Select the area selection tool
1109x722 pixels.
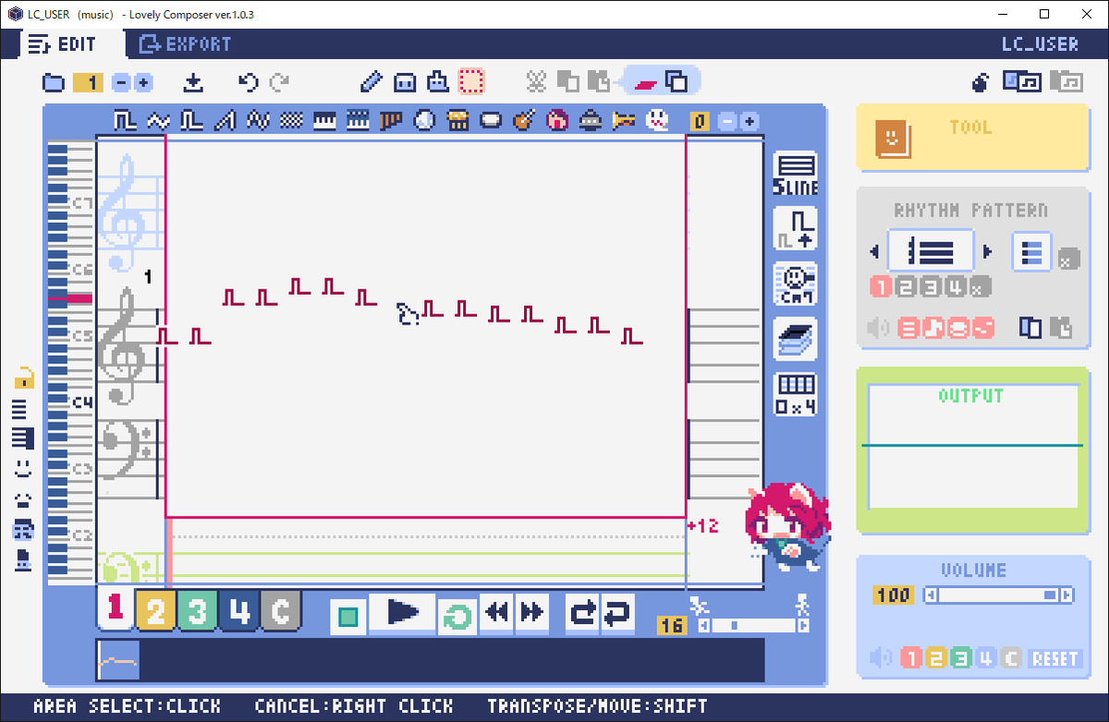tap(471, 81)
